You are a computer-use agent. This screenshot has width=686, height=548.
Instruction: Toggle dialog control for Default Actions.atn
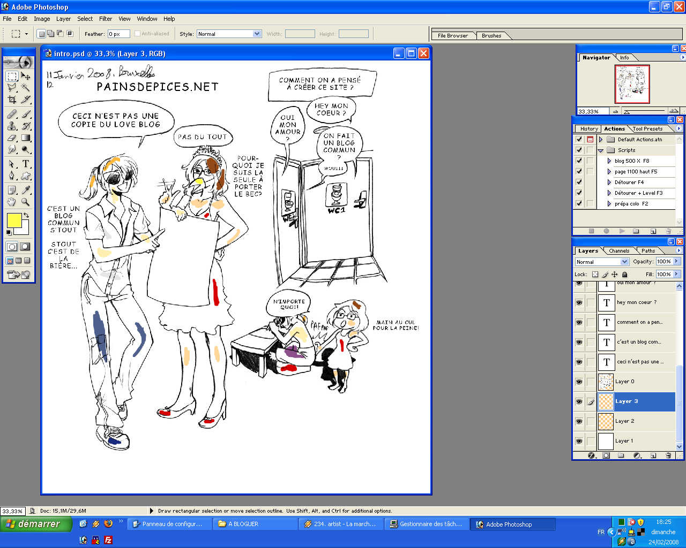pyautogui.click(x=590, y=139)
